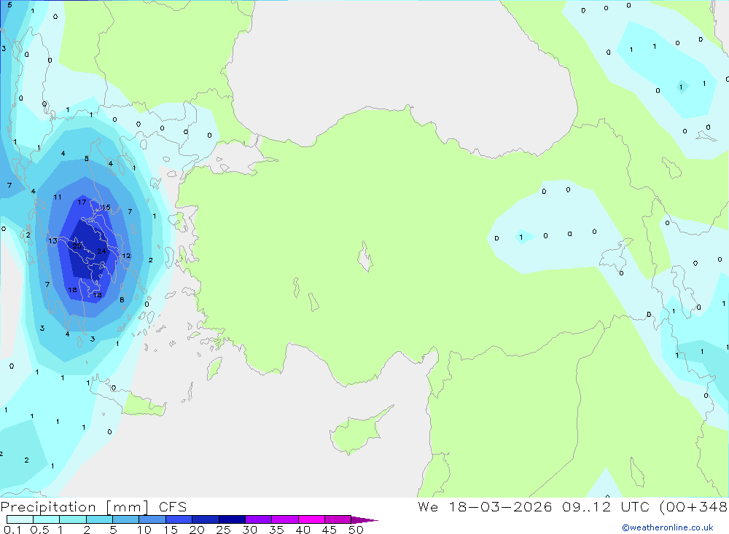Click the purple arrow tip above 50 on the legend
Screen dimensions: 729x534
click(x=364, y=520)
